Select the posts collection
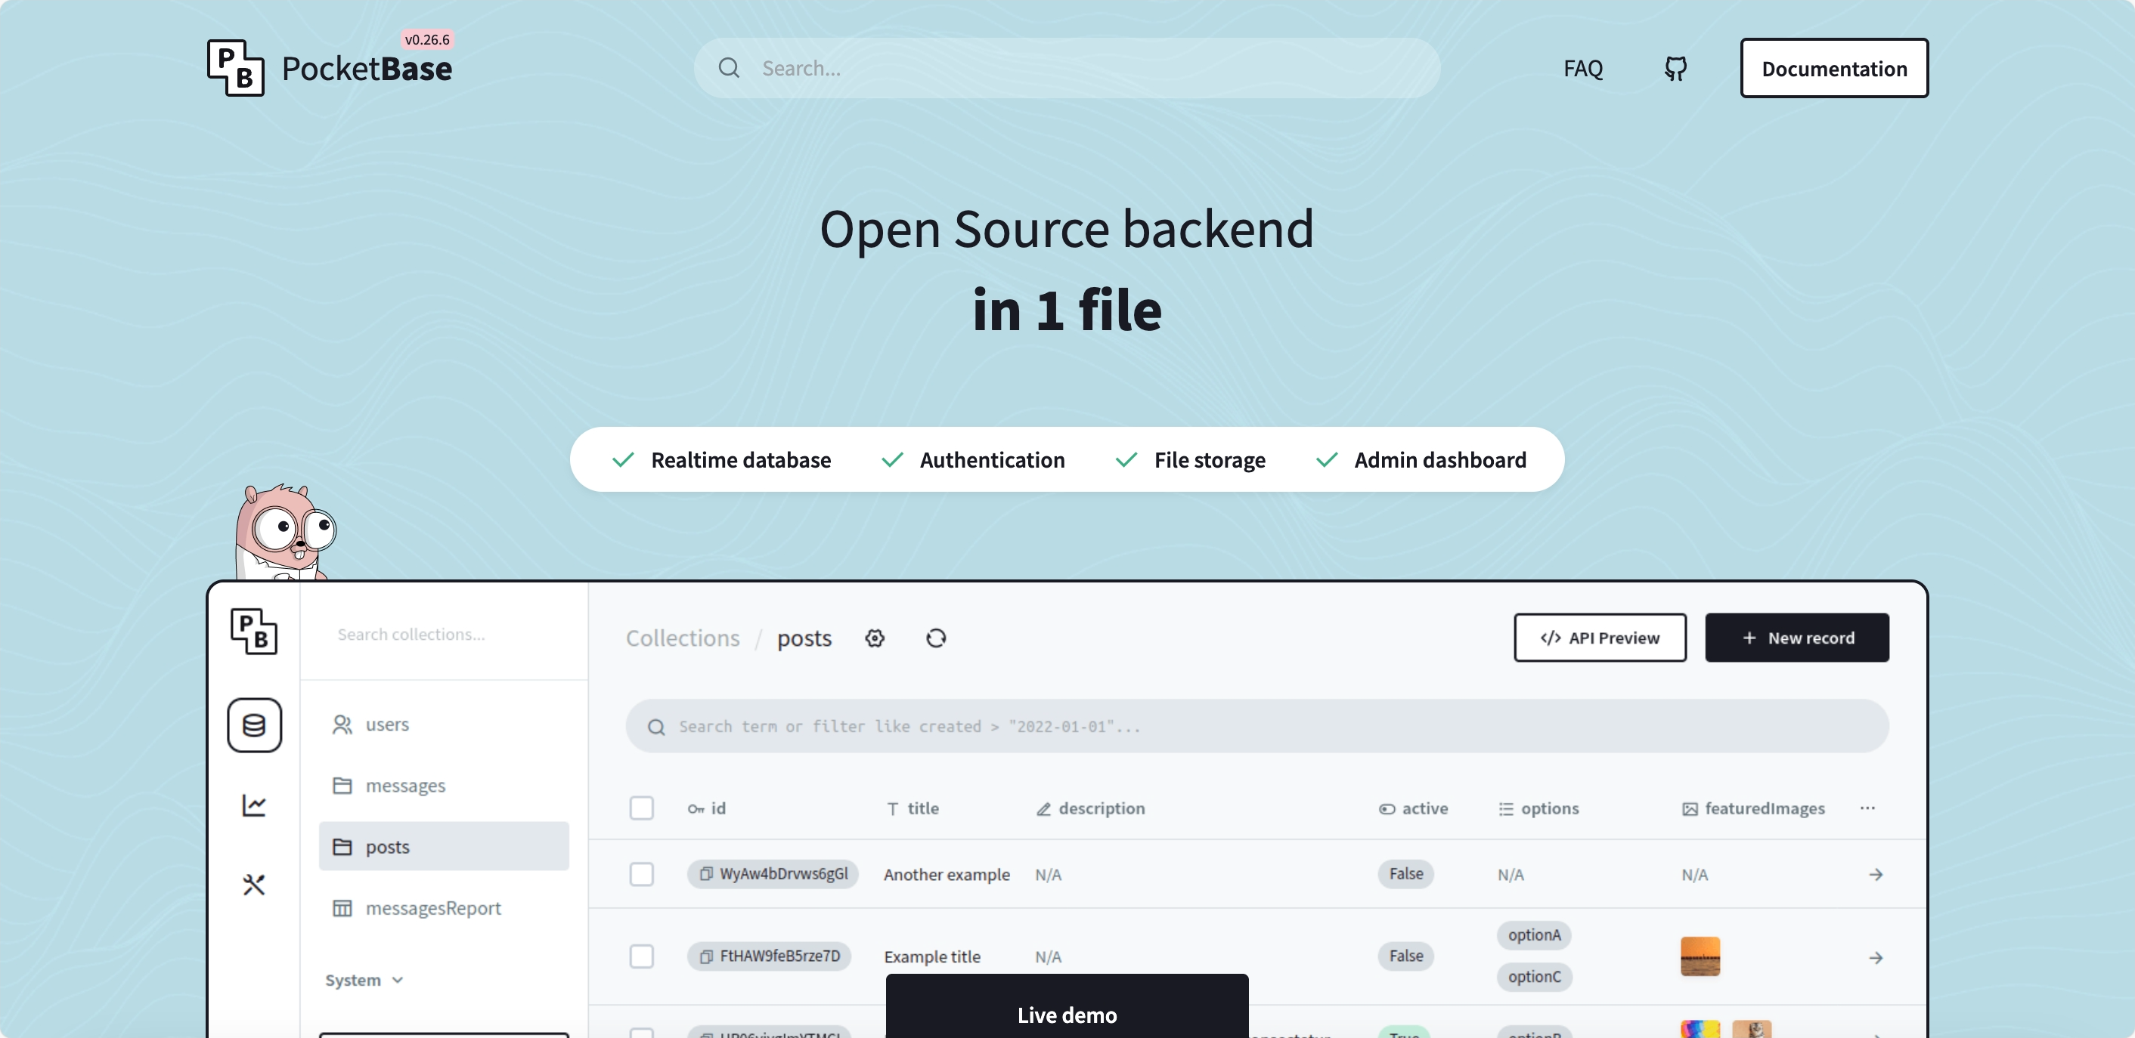 pyautogui.click(x=444, y=847)
